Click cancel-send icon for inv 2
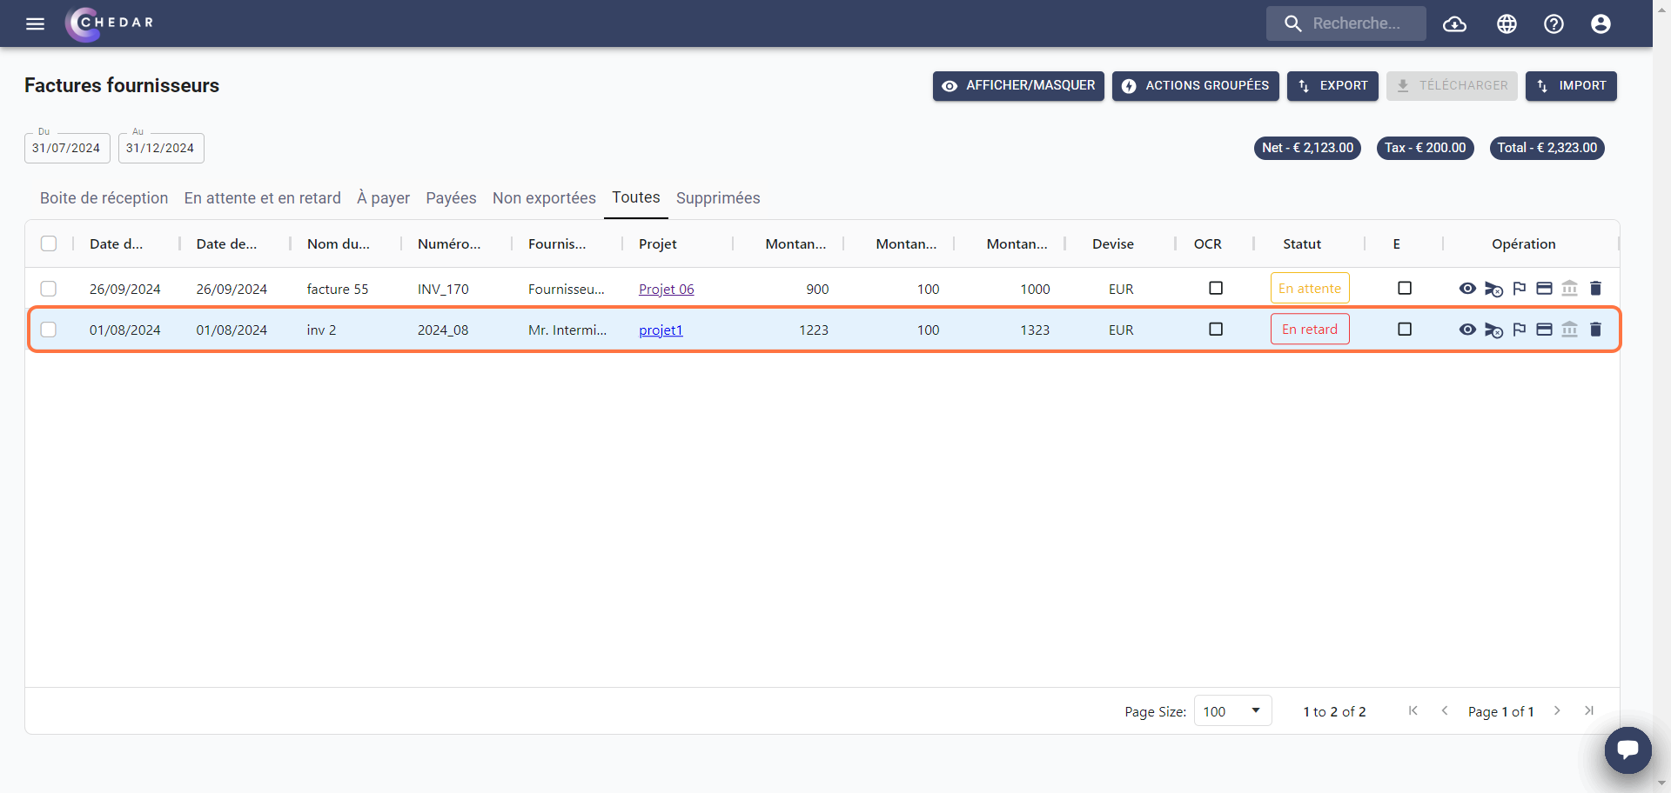 click(x=1493, y=330)
